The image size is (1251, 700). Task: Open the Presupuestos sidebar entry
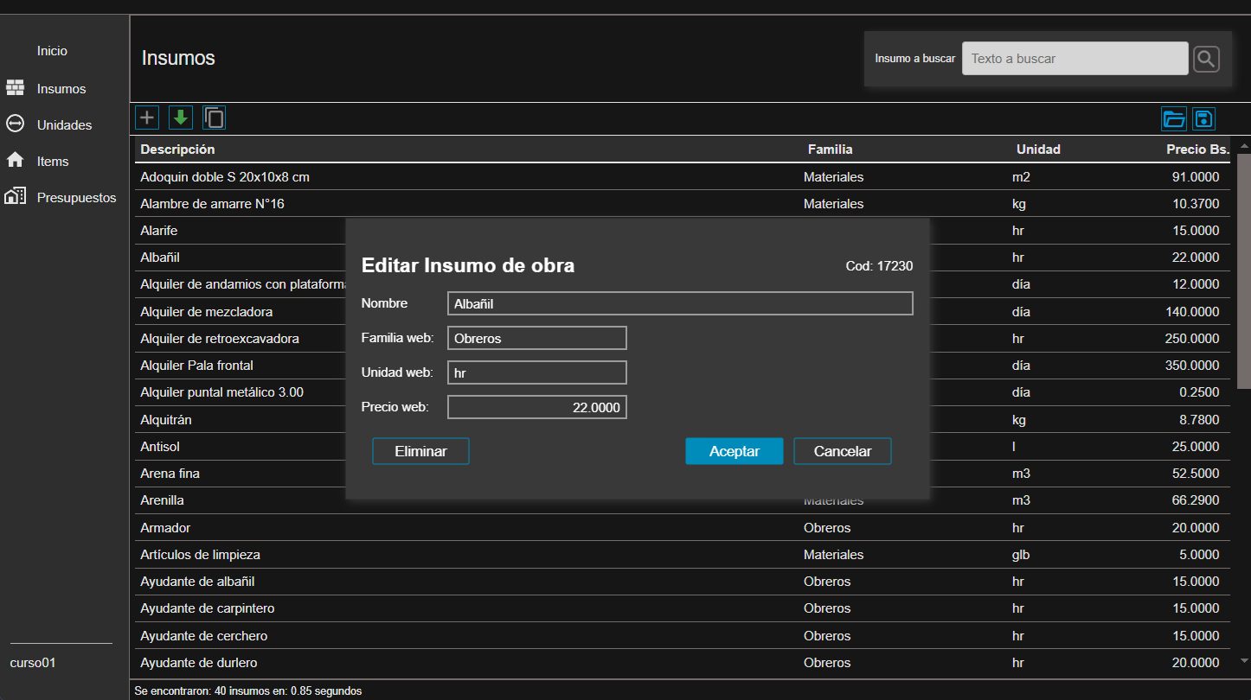pos(76,198)
